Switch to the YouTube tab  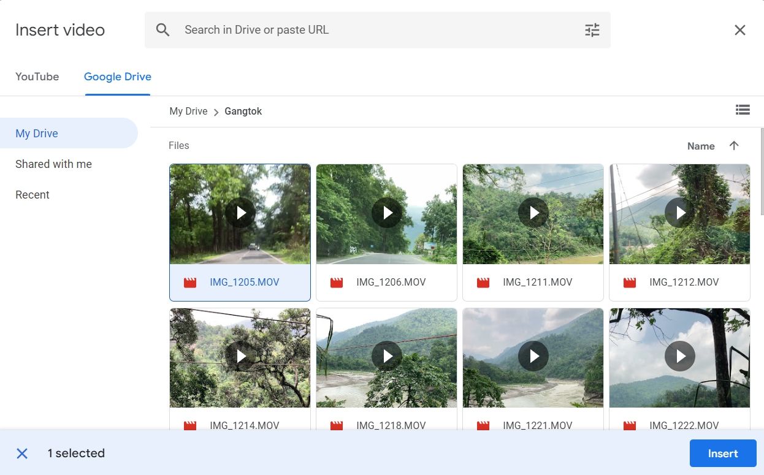(37, 76)
